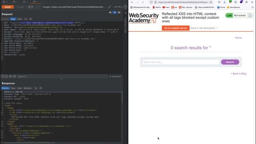Screen dimensions: 256x144
Task: Select Pretty view in Request panel
Action: (5, 19)
